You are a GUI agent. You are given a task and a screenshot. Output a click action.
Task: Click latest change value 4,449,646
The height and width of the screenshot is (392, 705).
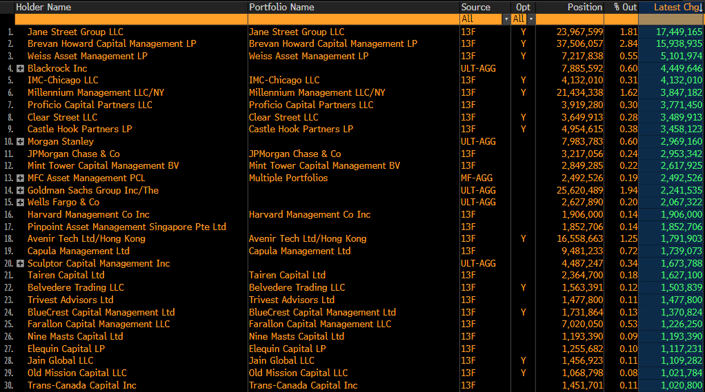point(681,69)
